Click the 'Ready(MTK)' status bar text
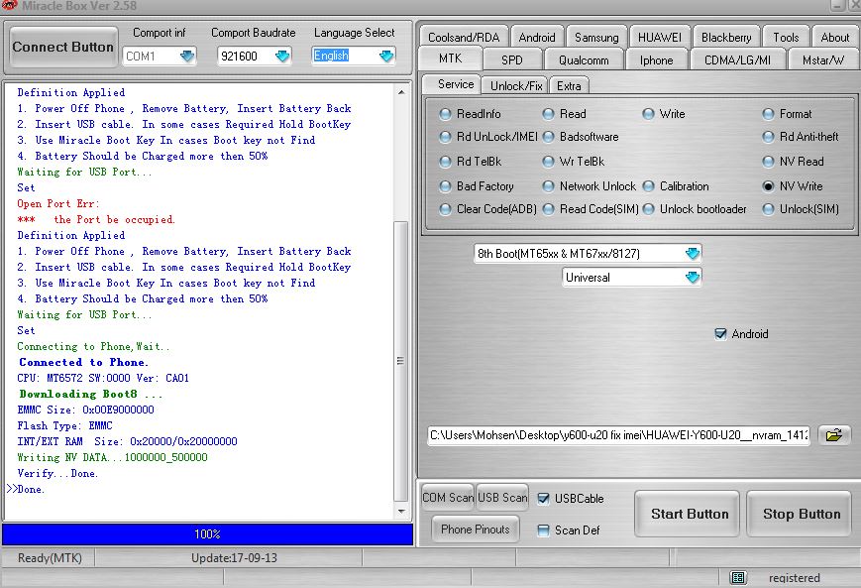 pyautogui.click(x=50, y=558)
